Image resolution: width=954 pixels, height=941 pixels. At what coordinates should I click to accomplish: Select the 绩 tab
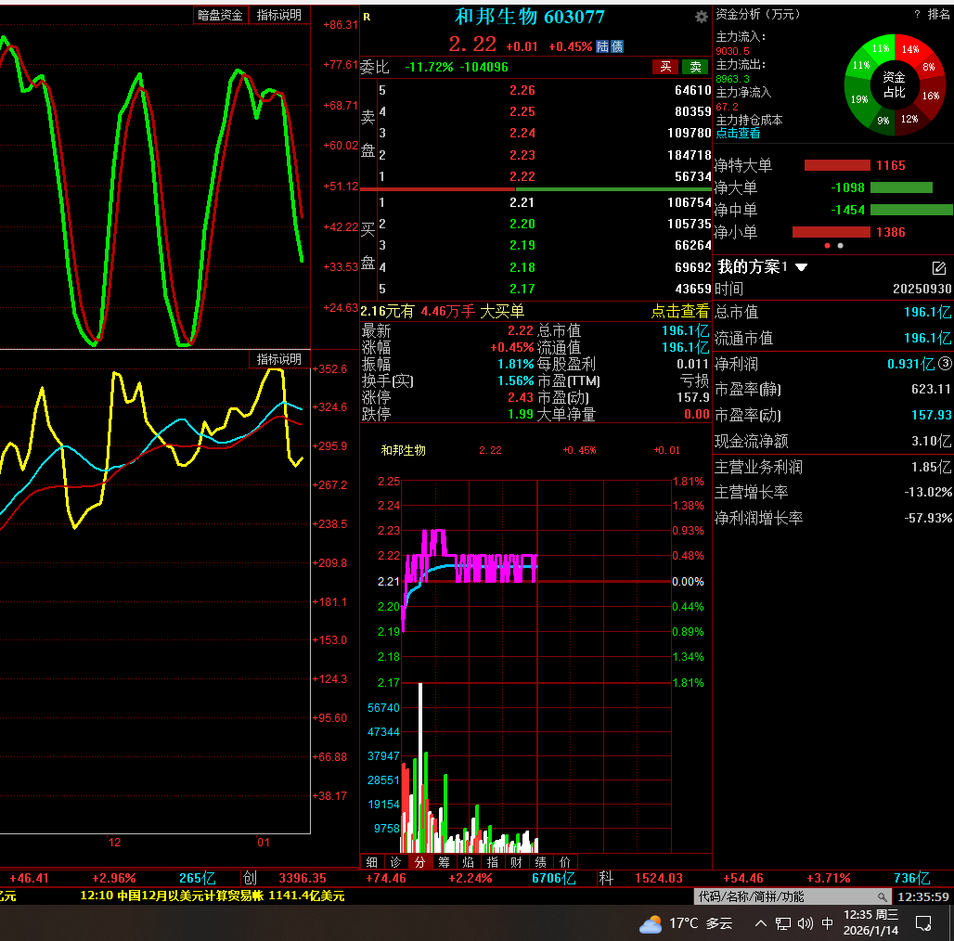[x=541, y=862]
